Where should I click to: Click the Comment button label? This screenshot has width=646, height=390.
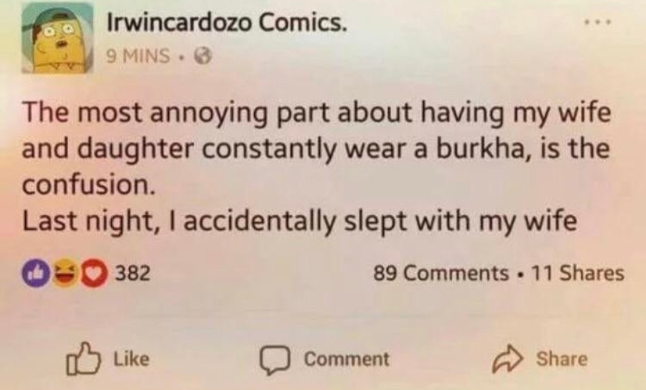pyautogui.click(x=346, y=359)
